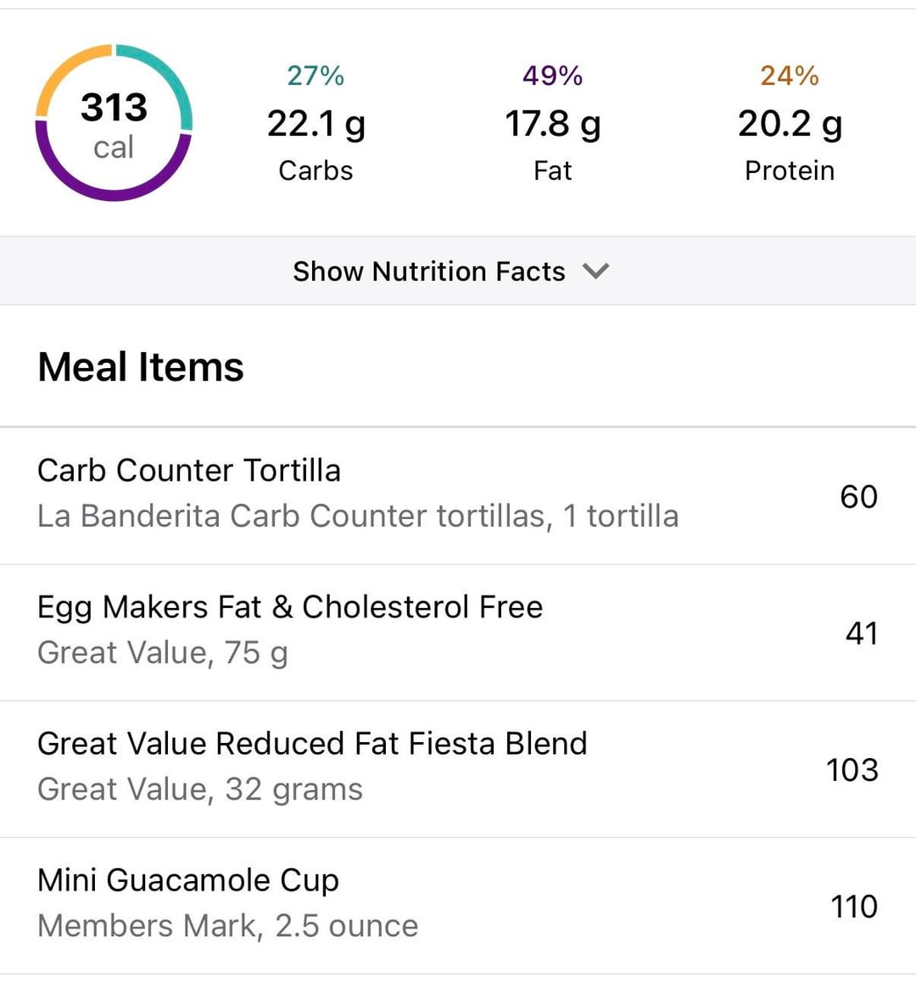The height and width of the screenshot is (982, 916).
Task: Tap the 313 cal number inside the ring
Action: (114, 108)
